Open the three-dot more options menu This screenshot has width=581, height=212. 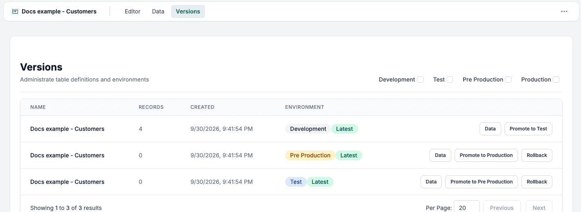point(564,11)
